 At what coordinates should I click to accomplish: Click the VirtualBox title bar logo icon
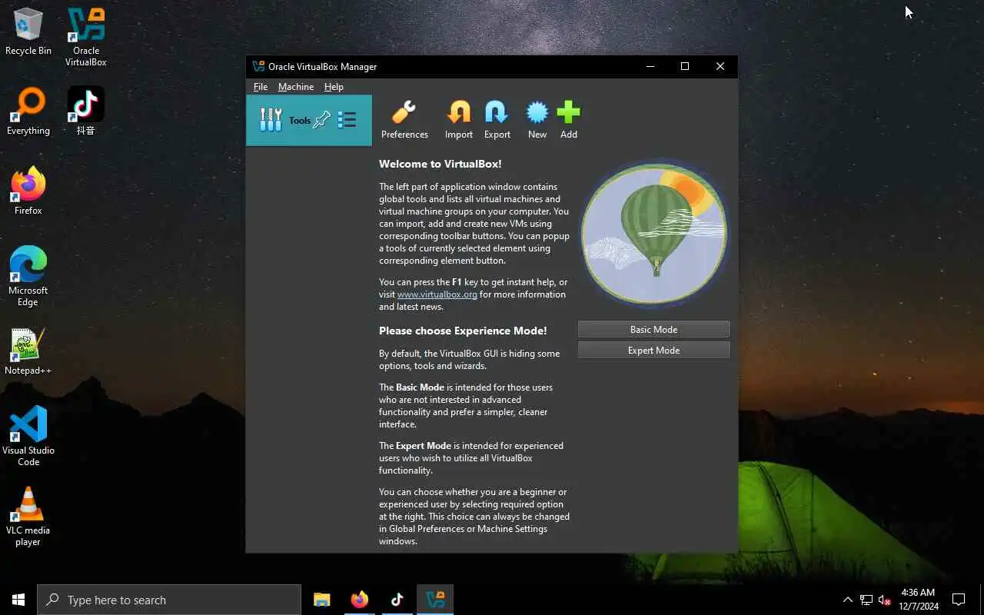coord(258,66)
